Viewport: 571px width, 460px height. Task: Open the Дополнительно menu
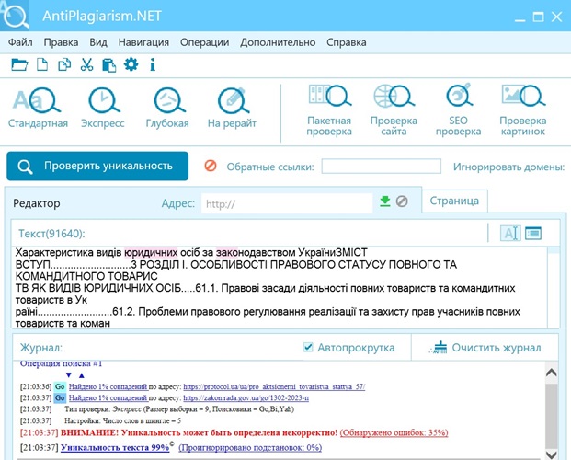pos(278,42)
